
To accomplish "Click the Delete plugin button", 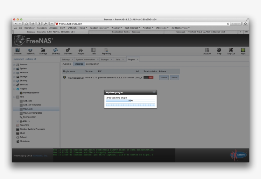I will pos(174,77).
